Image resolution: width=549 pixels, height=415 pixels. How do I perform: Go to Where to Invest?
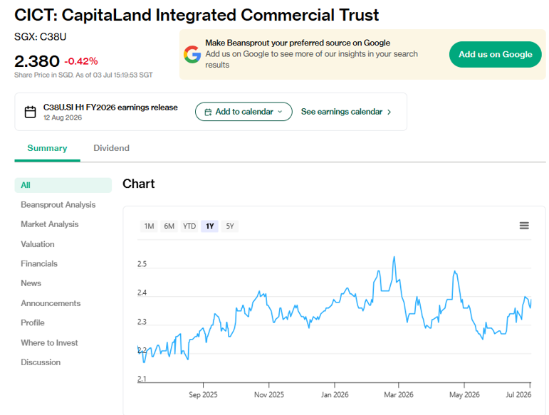49,343
